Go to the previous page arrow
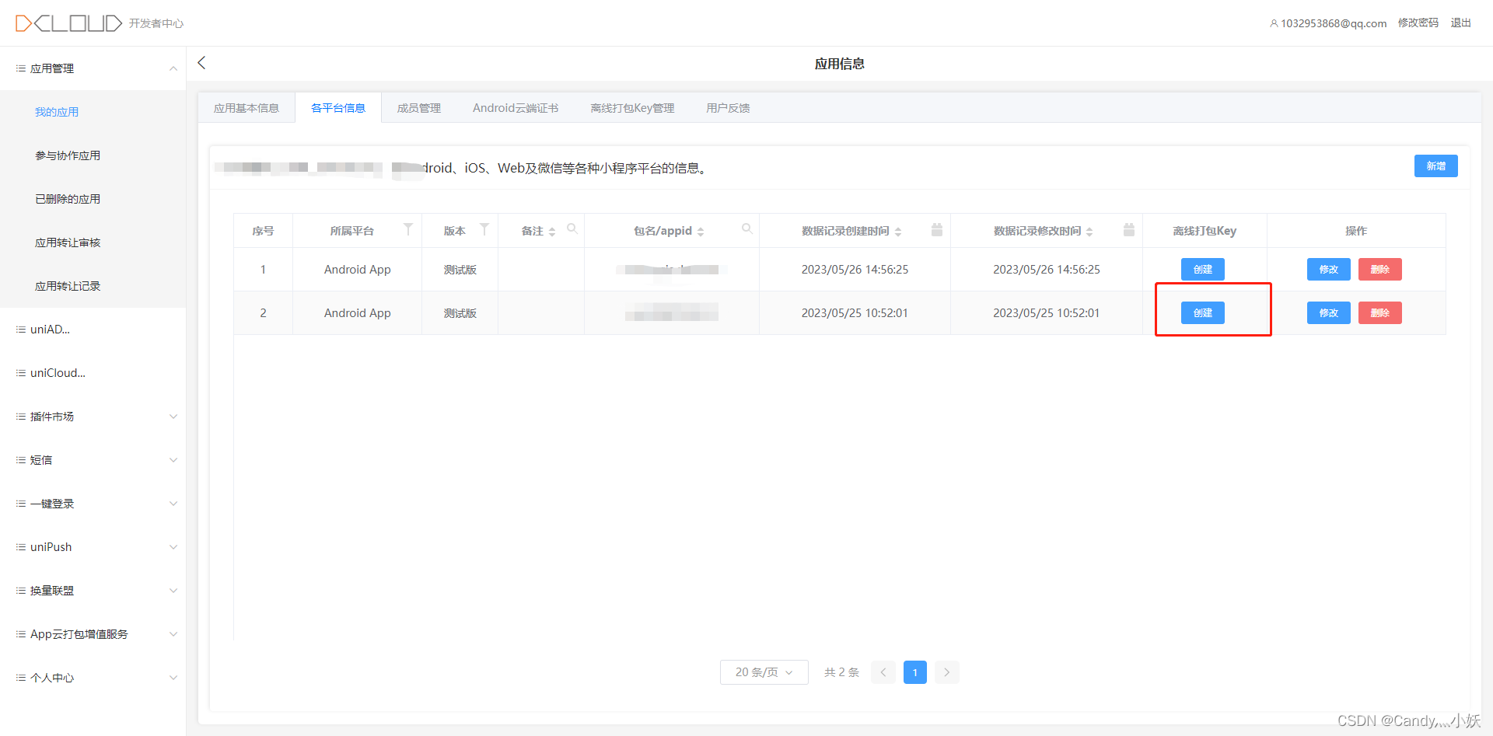 (x=883, y=672)
